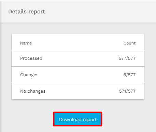
Task: Click blank middle of the Processed row
Action: [80, 58]
